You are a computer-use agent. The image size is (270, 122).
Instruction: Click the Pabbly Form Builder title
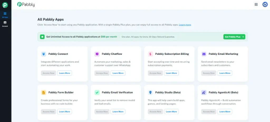pos(61,92)
